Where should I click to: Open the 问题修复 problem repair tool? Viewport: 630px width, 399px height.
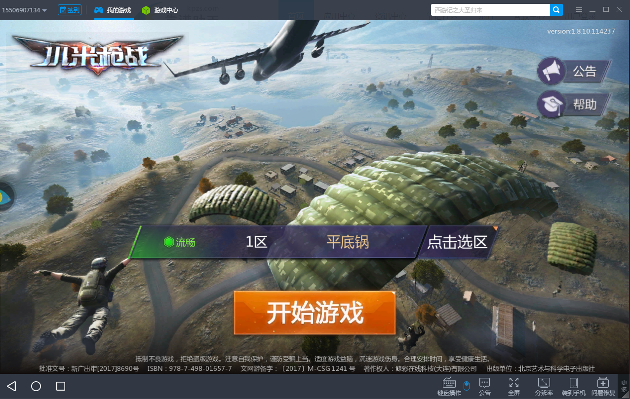tap(603, 387)
